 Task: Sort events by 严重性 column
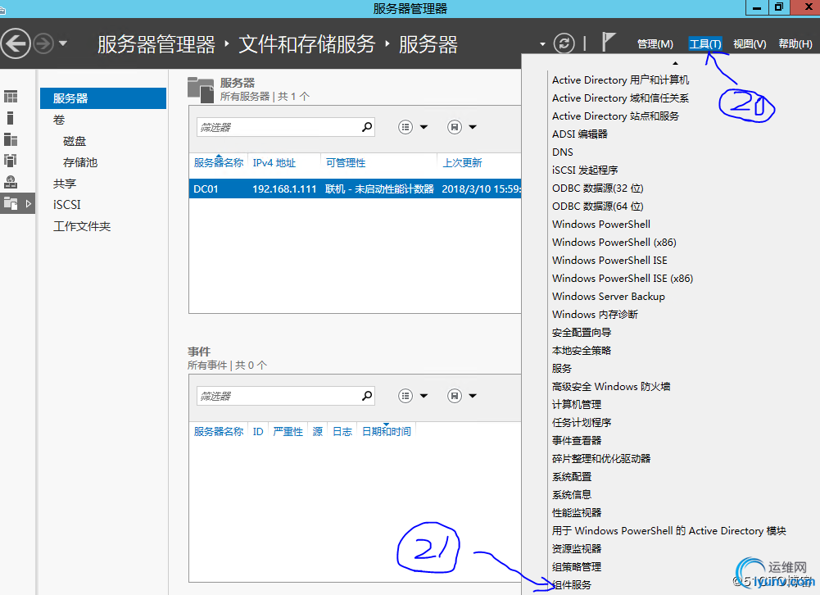[288, 432]
